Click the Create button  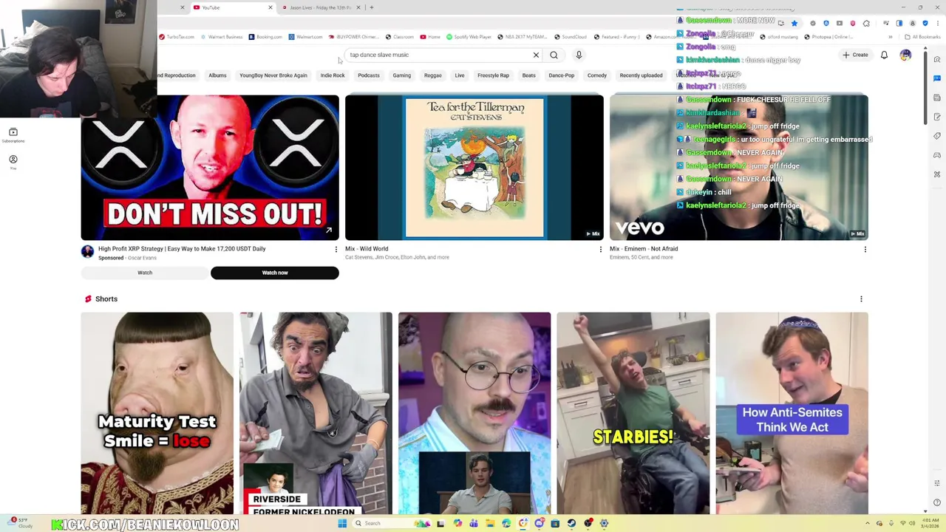pyautogui.click(x=855, y=55)
